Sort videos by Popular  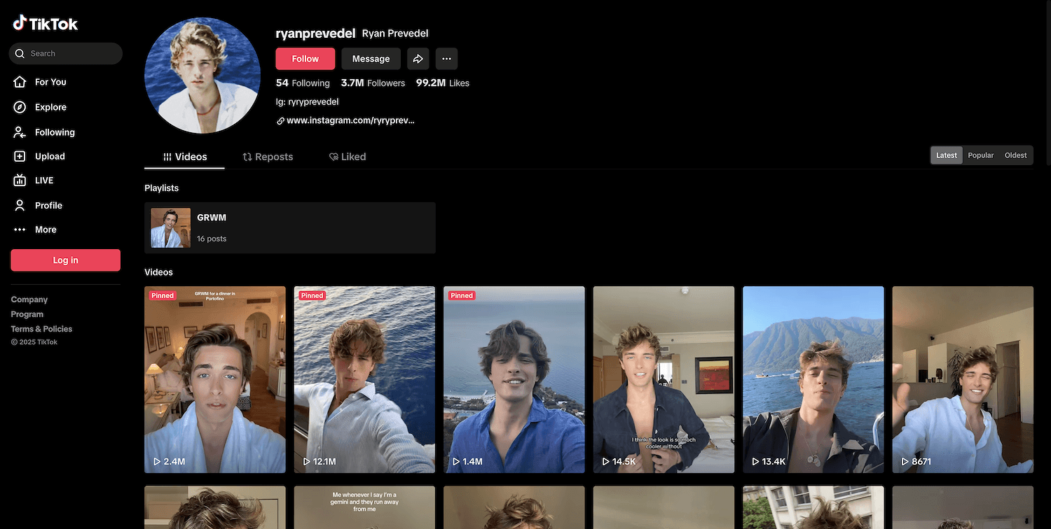click(x=980, y=155)
